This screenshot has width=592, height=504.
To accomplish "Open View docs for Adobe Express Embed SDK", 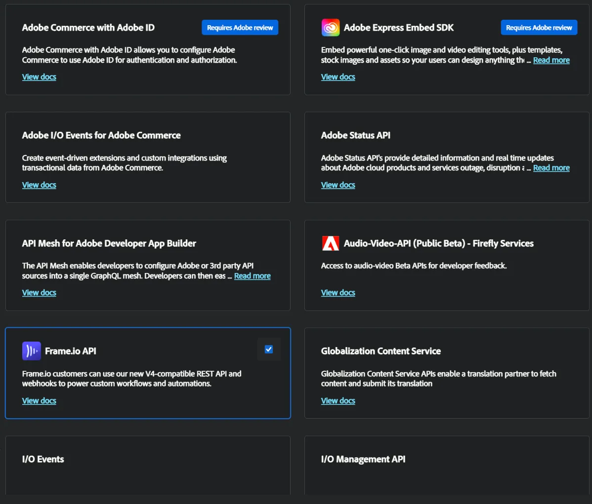I will point(338,77).
